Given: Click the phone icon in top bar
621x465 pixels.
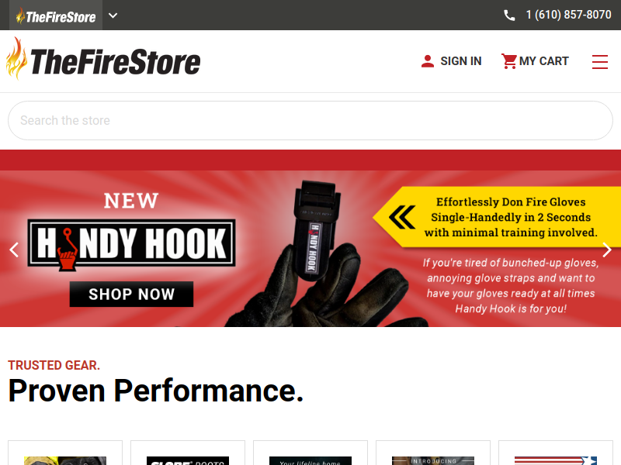Looking at the screenshot, I should (509, 15).
